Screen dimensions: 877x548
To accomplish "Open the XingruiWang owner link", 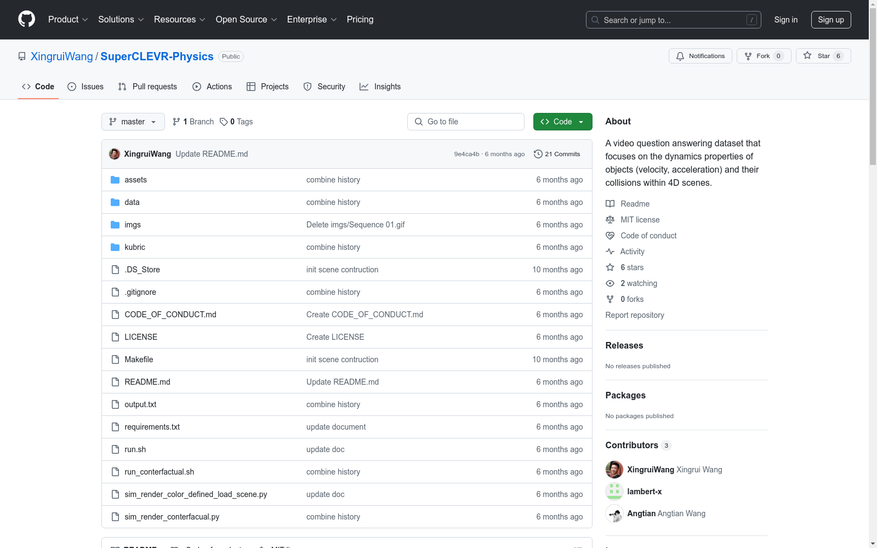I will click(62, 56).
